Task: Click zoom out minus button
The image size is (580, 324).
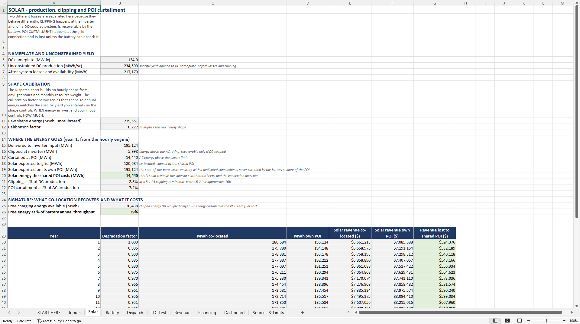Action: pyautogui.click(x=529, y=321)
